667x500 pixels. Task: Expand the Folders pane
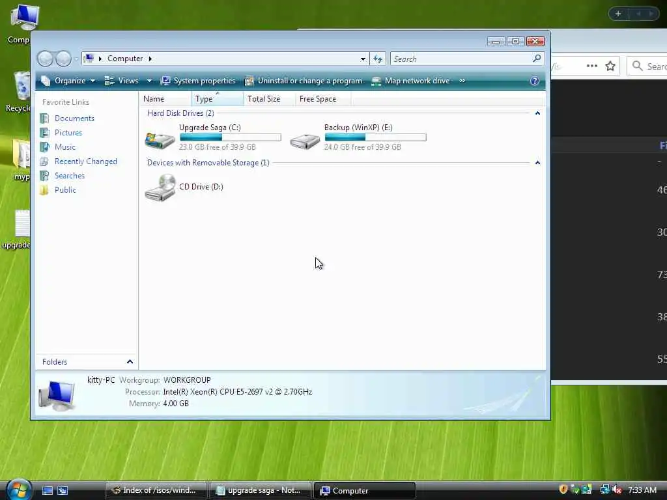click(130, 361)
